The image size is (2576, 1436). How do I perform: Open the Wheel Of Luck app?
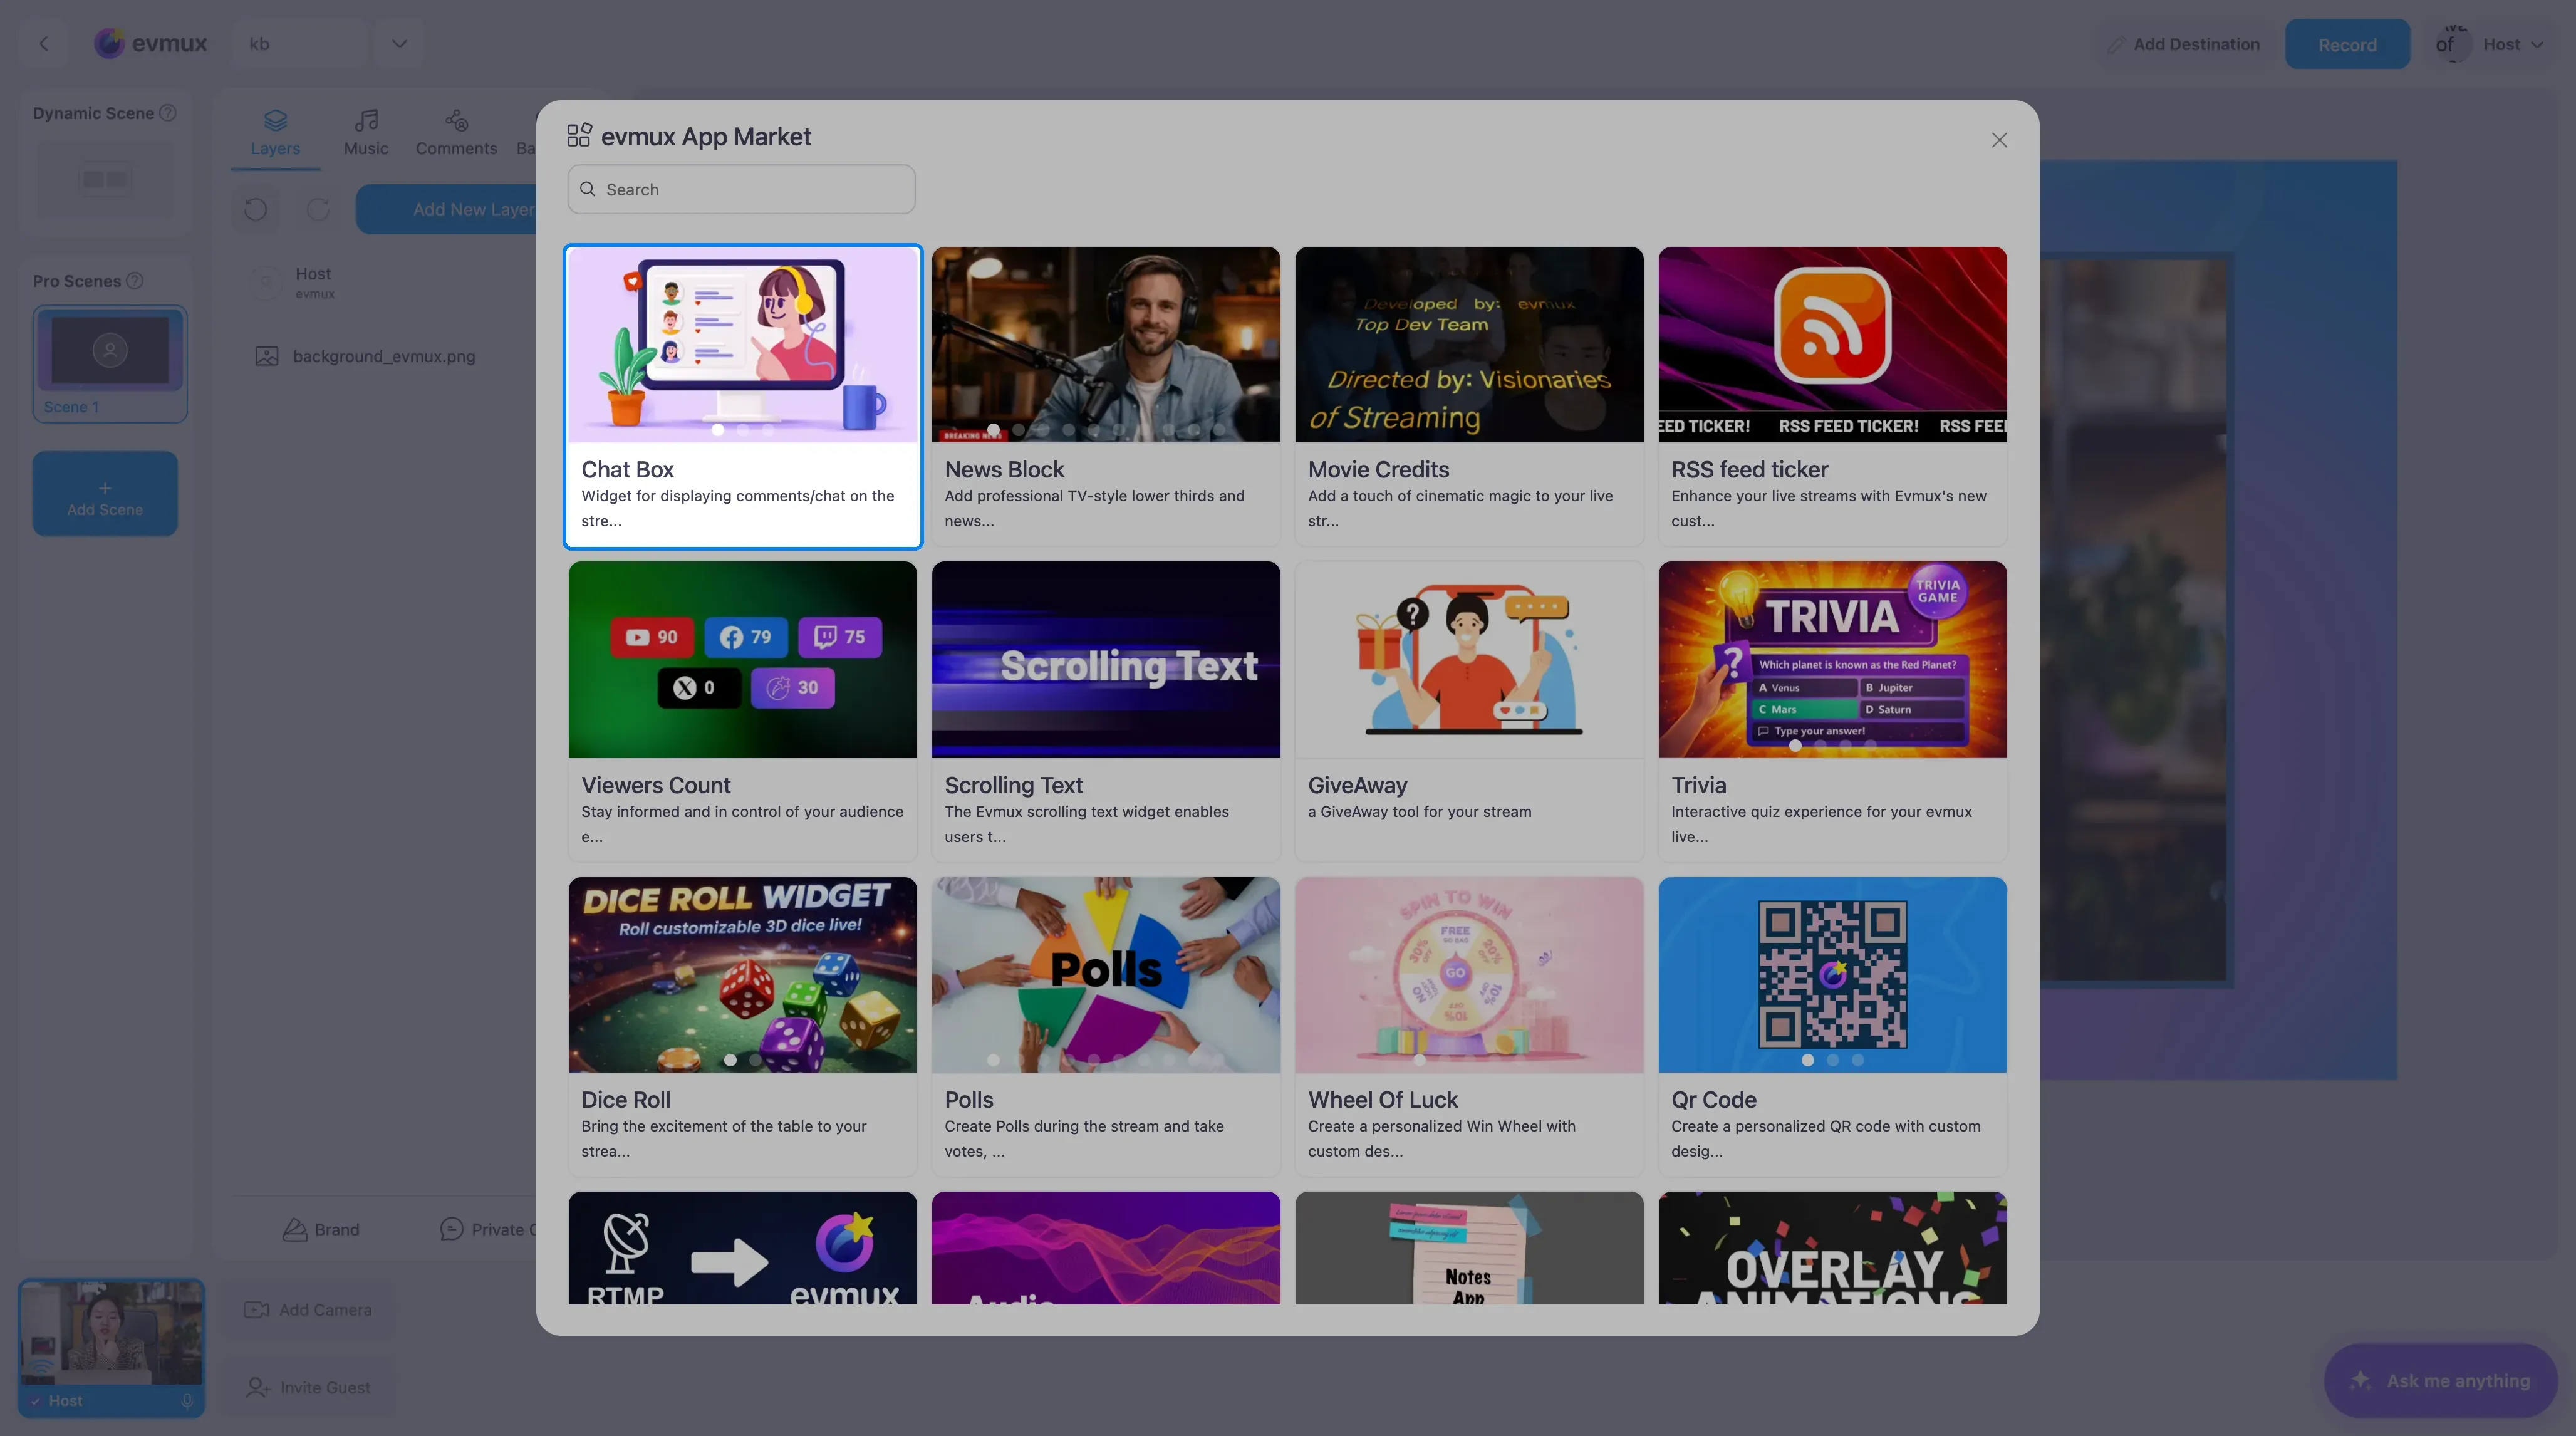coord(1468,1026)
